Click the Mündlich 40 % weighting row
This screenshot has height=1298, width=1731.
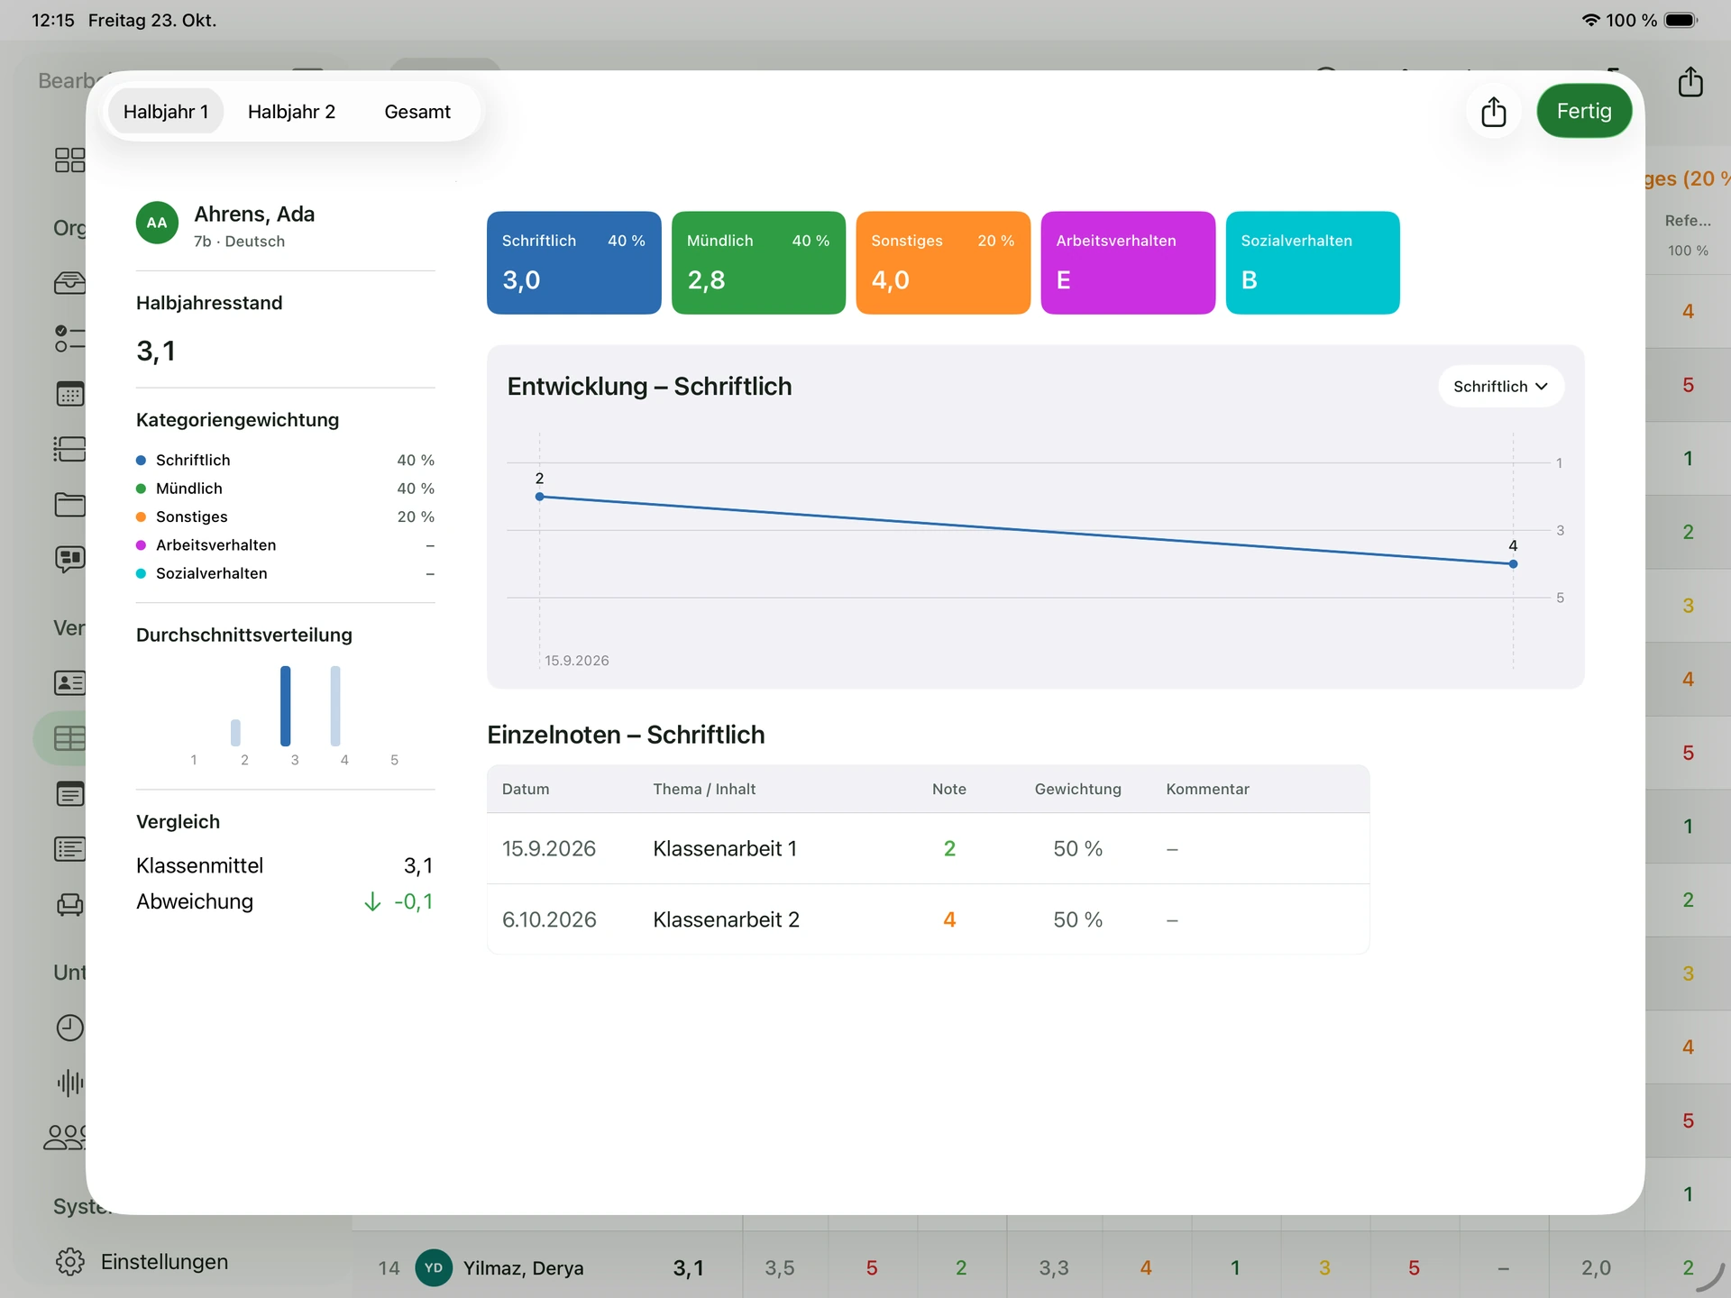[x=285, y=489]
